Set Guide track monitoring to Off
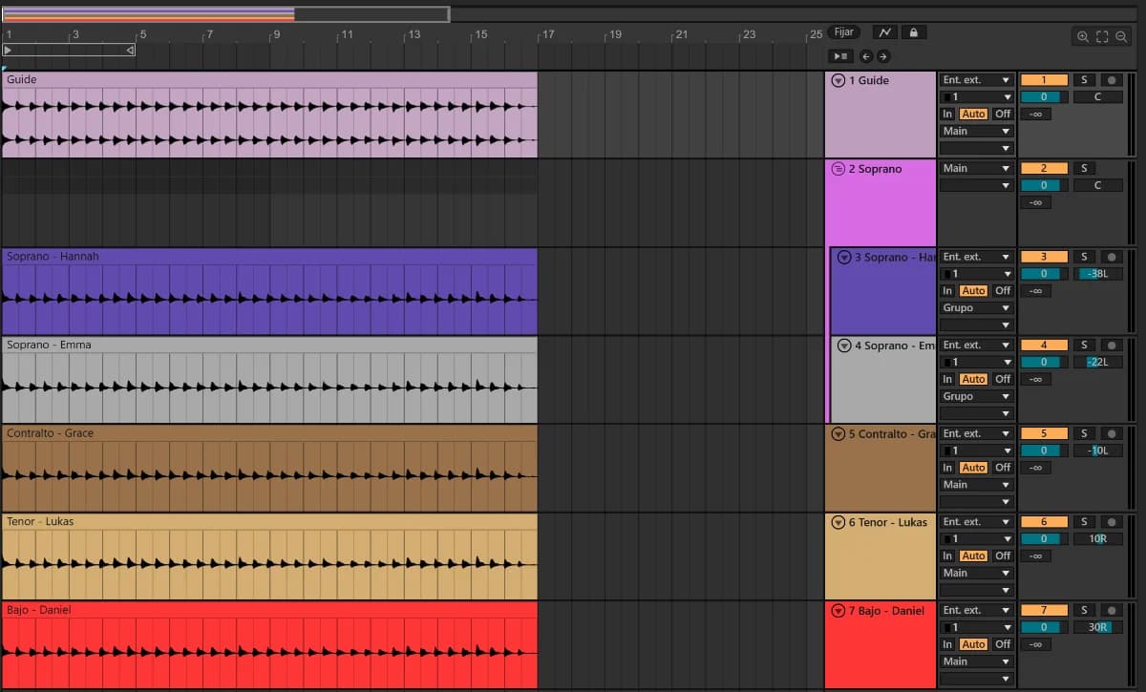This screenshot has width=1146, height=692. click(1002, 114)
